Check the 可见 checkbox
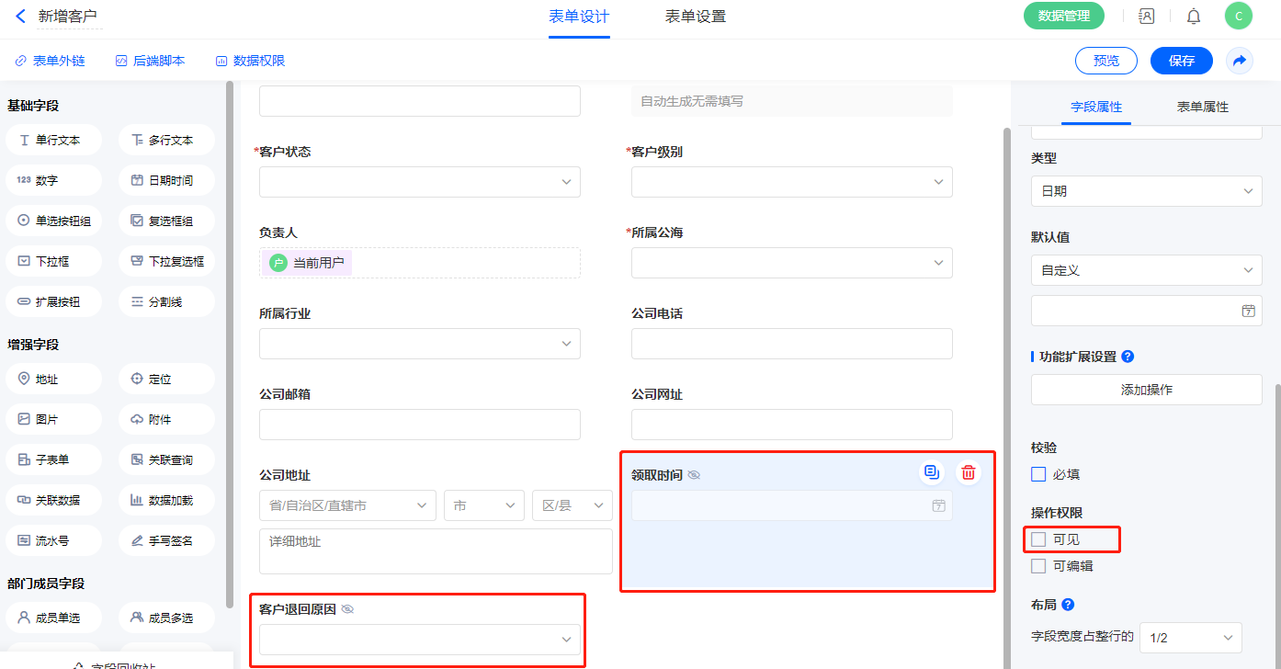Viewport: 1281px width, 669px height. 1038,539
